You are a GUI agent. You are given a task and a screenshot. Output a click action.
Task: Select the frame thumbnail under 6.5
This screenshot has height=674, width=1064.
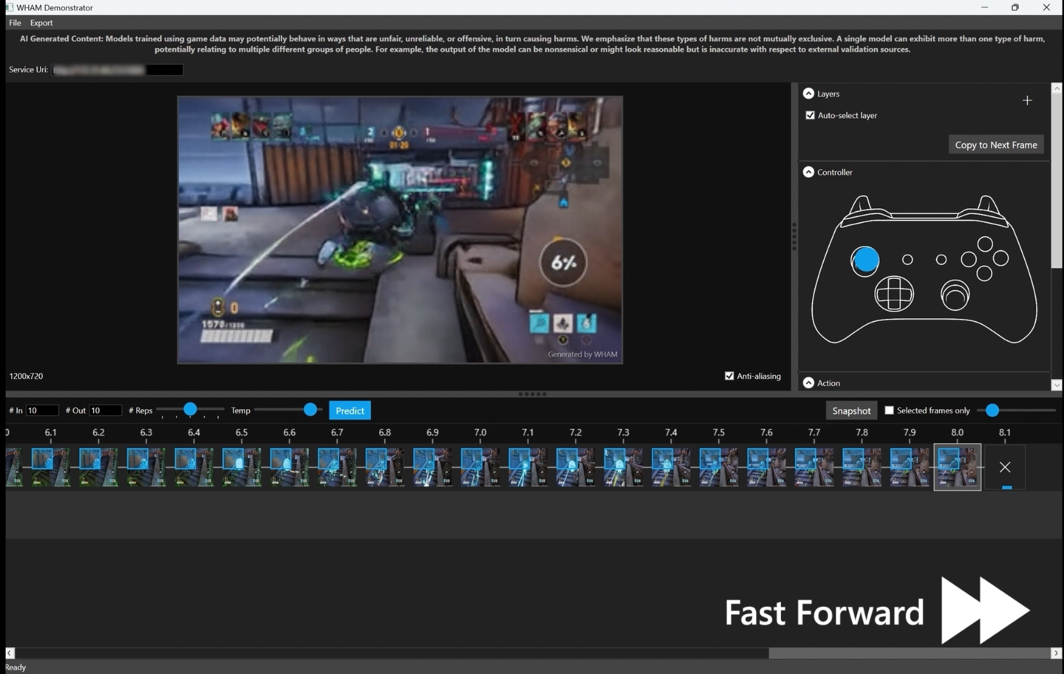(x=241, y=467)
